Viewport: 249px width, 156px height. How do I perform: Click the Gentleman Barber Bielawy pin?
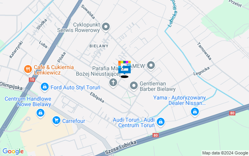tap(134, 86)
